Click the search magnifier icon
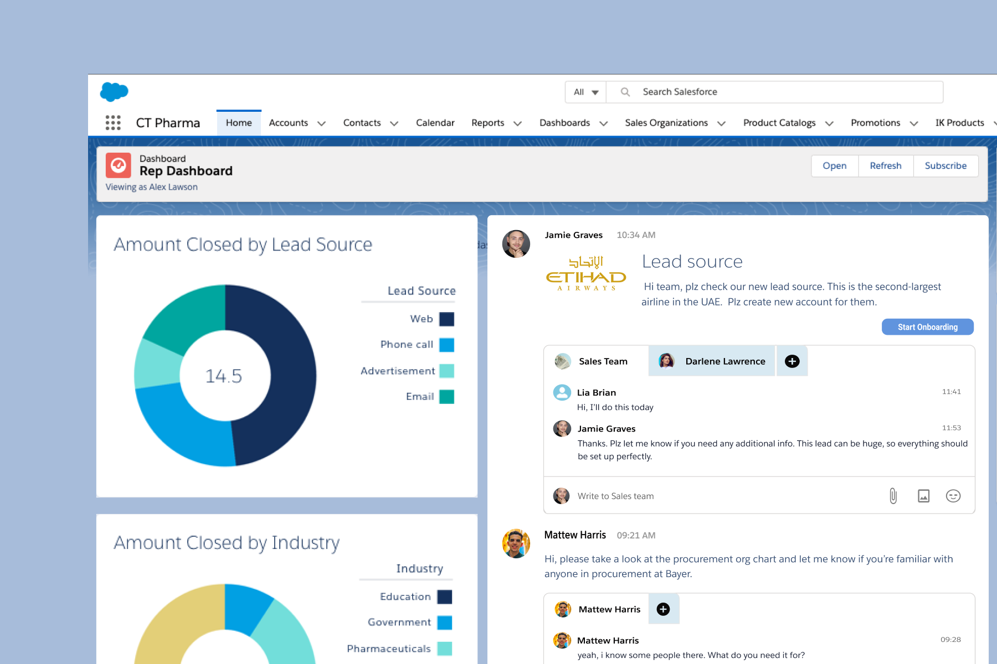997x664 pixels. 625,92
